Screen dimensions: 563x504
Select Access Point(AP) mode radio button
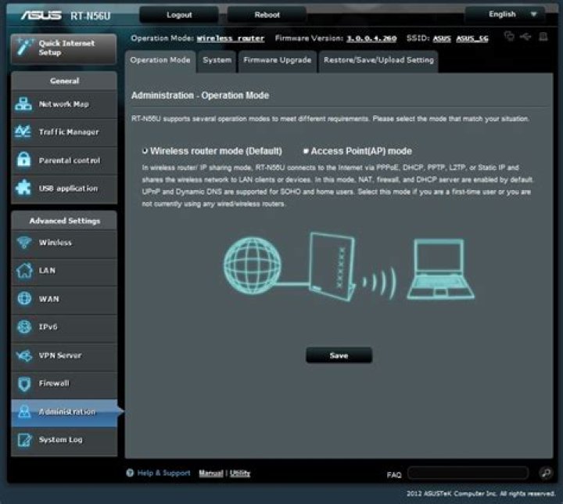[306, 151]
